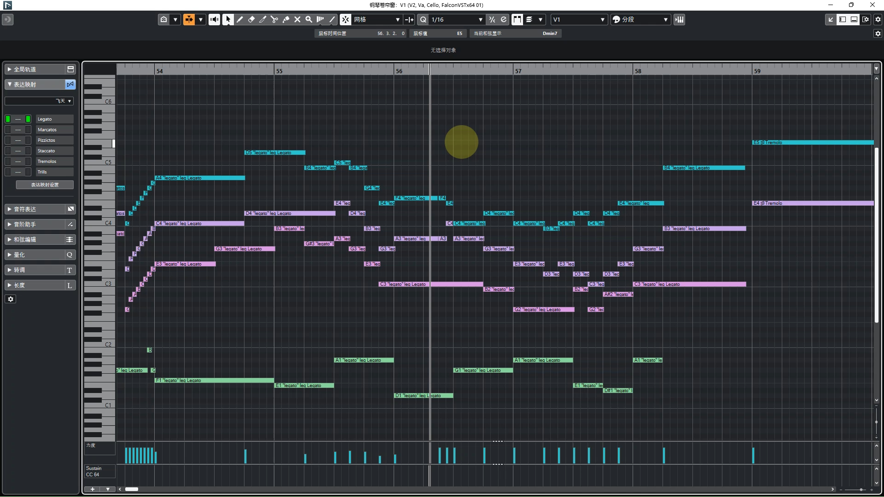The width and height of the screenshot is (884, 497).
Task: Open Snap Type 网格 dropdown
Action: point(377,19)
